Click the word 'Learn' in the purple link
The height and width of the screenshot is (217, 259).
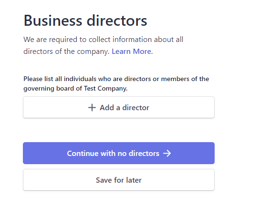click(x=121, y=52)
